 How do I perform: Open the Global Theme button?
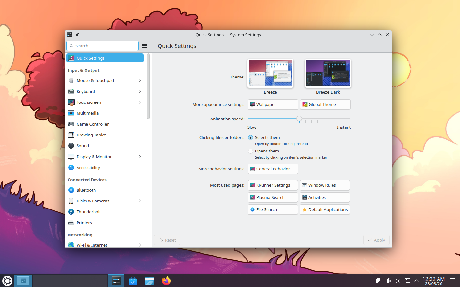click(325, 104)
